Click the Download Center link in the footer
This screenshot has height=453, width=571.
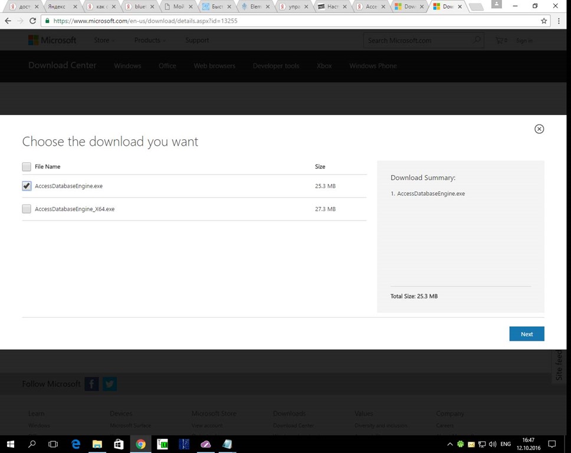pyautogui.click(x=294, y=425)
